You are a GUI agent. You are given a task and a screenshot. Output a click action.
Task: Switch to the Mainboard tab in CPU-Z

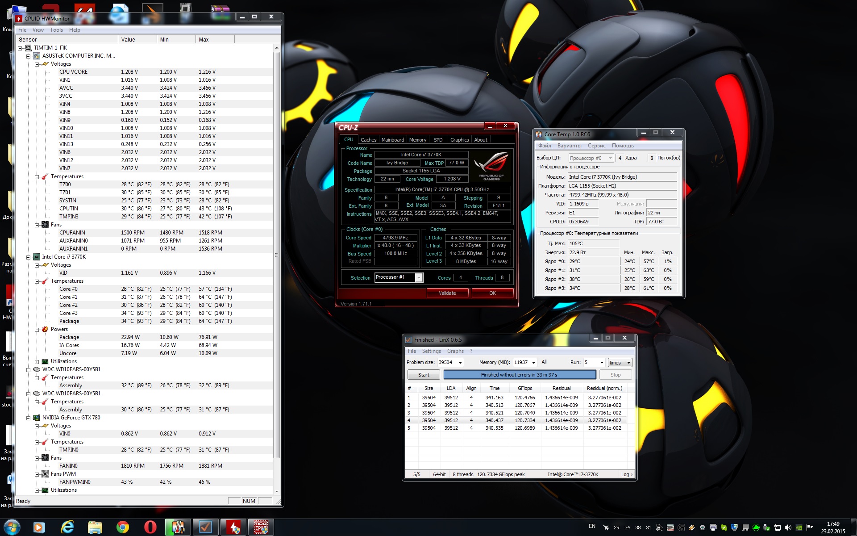tap(392, 140)
